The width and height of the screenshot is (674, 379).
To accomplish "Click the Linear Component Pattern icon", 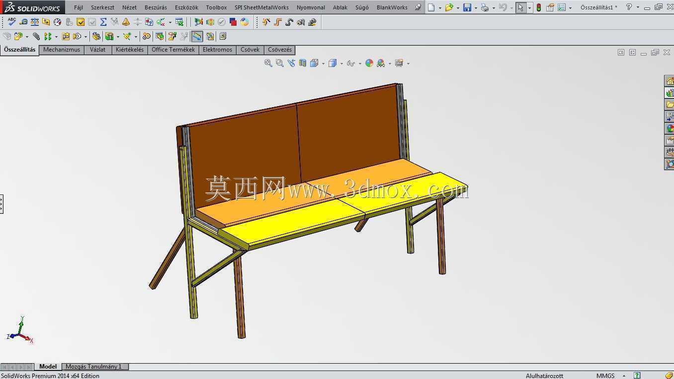I will pos(48,36).
